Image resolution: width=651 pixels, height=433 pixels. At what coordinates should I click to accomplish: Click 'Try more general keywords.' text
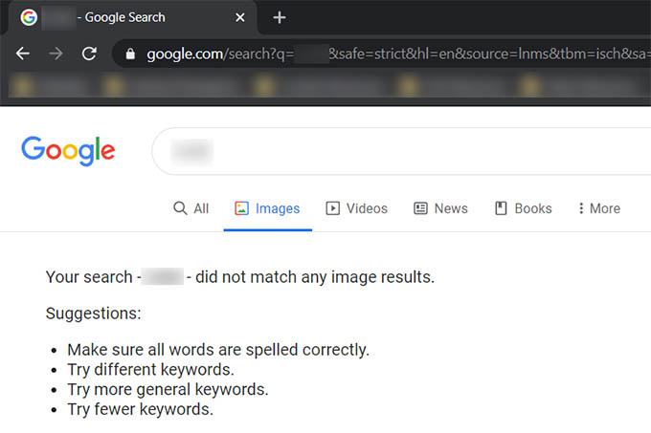click(168, 389)
